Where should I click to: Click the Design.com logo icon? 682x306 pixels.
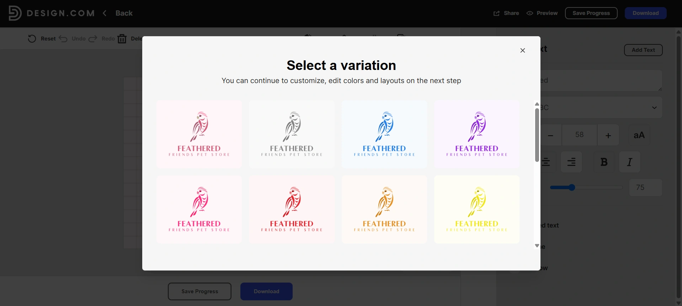15,13
